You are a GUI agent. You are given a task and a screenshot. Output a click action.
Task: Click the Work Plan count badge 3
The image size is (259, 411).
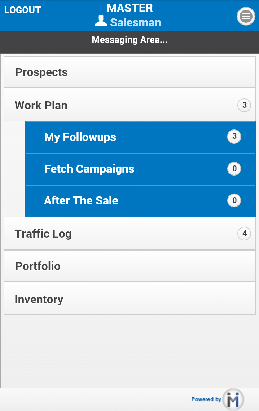[x=244, y=105]
